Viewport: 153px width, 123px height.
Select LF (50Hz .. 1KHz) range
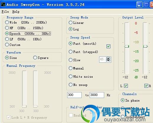[23, 39]
